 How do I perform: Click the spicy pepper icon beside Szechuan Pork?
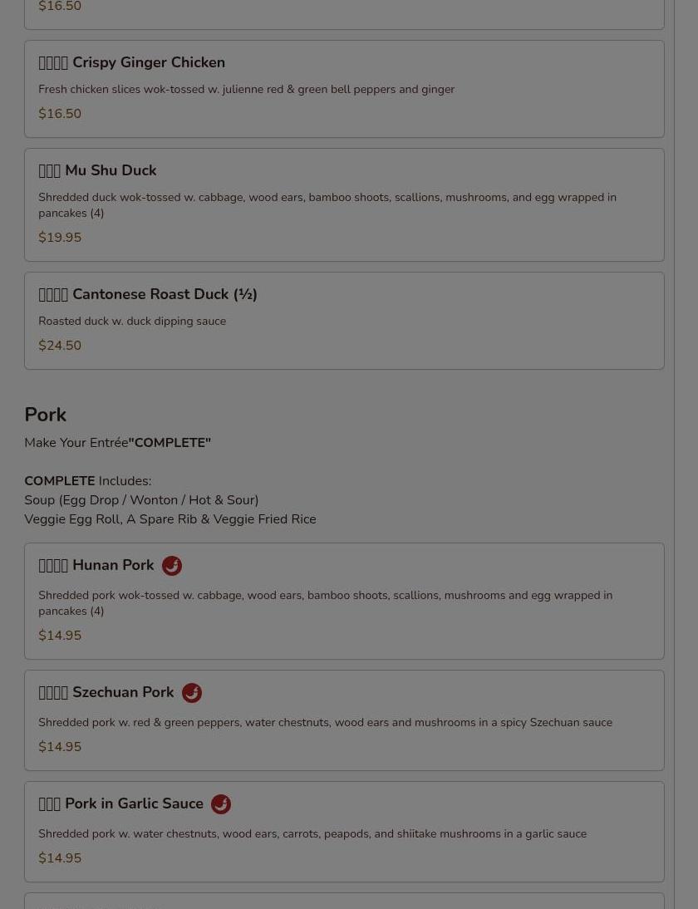[x=192, y=693]
